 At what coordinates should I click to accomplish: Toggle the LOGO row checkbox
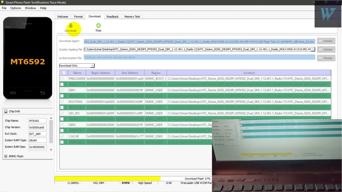point(62,119)
